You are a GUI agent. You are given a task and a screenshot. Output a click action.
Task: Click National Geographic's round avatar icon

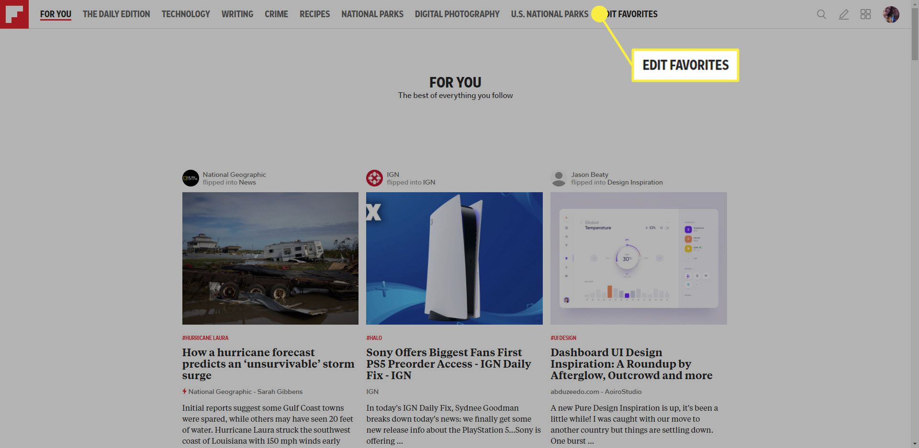[x=191, y=178]
